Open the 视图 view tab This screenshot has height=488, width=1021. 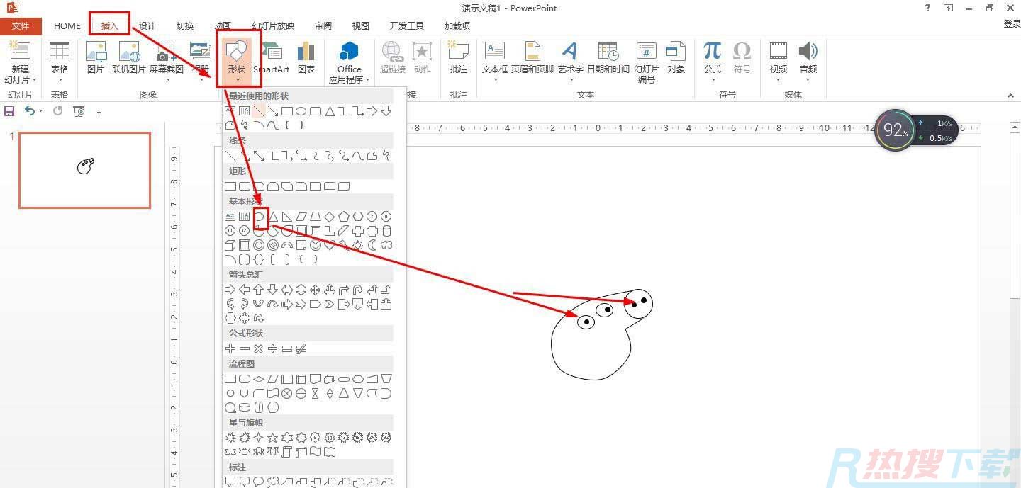360,25
